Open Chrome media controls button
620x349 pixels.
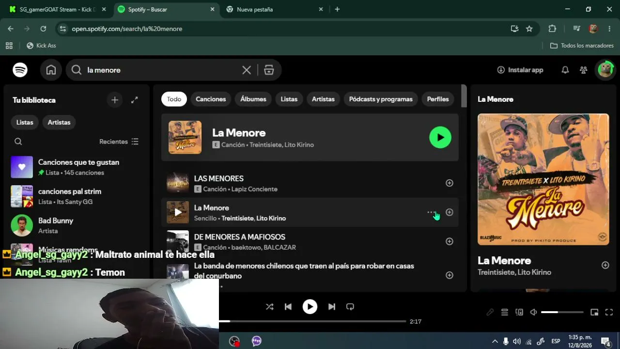tap(576, 29)
